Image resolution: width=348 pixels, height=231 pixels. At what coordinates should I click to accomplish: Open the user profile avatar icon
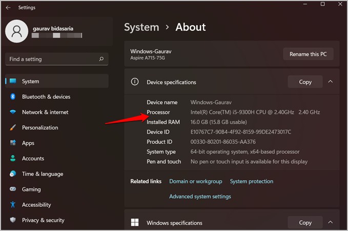[16, 31]
